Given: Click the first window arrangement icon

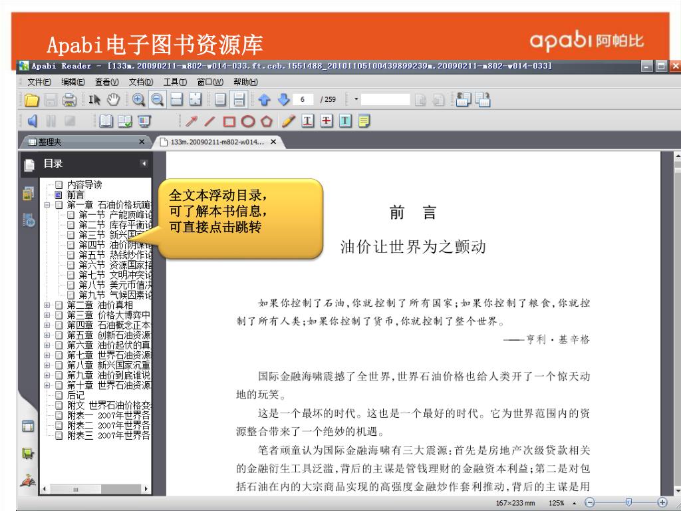Looking at the screenshot, I should click(x=464, y=100).
